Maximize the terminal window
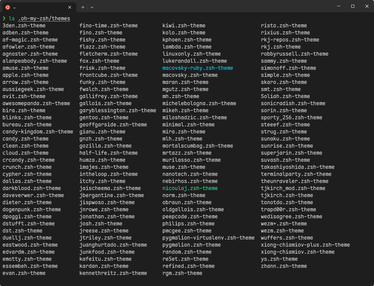 coord(353,6)
